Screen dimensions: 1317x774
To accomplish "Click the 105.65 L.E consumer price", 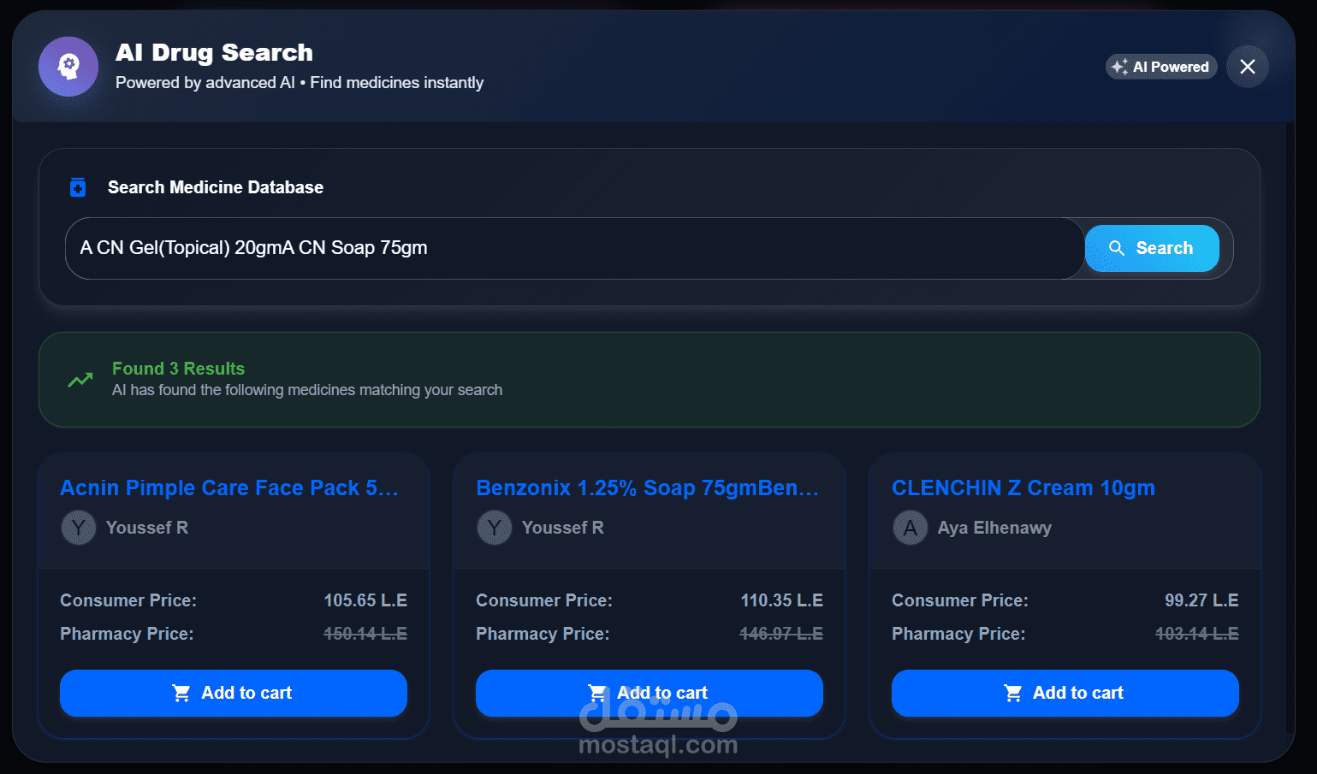I will pyautogui.click(x=365, y=600).
